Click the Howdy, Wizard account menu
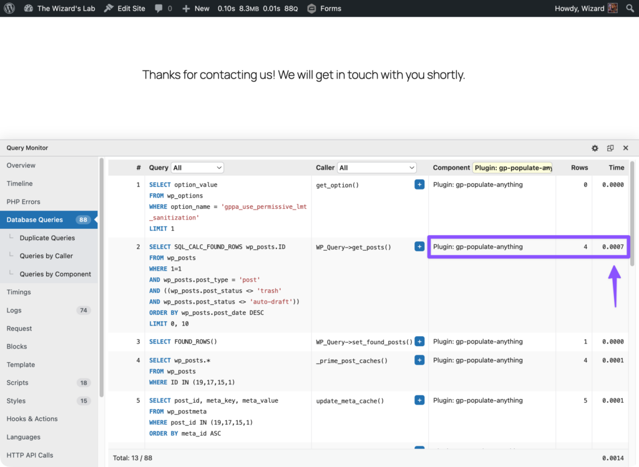 pyautogui.click(x=586, y=8)
